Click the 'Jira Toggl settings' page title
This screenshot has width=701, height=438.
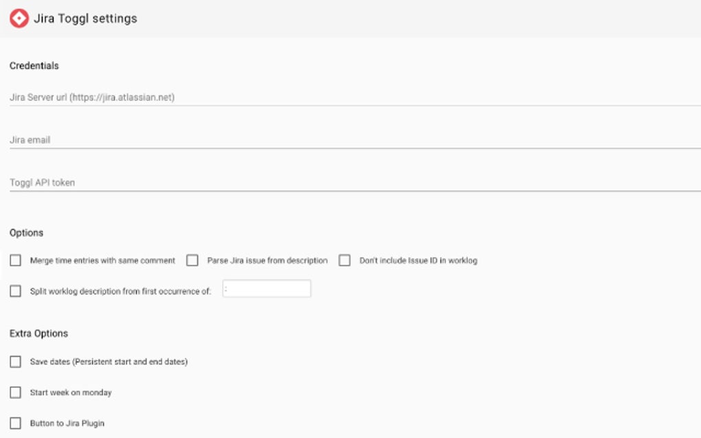click(85, 19)
